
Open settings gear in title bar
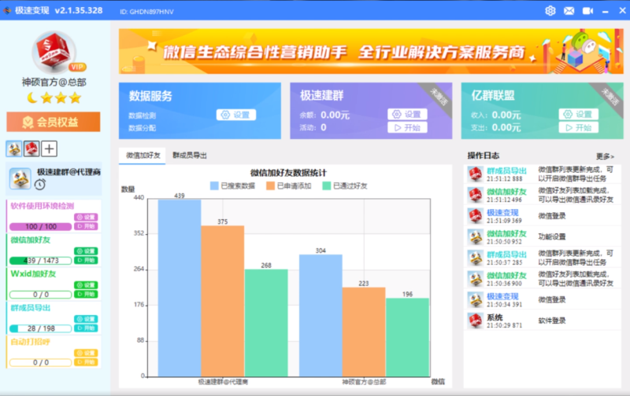[550, 11]
